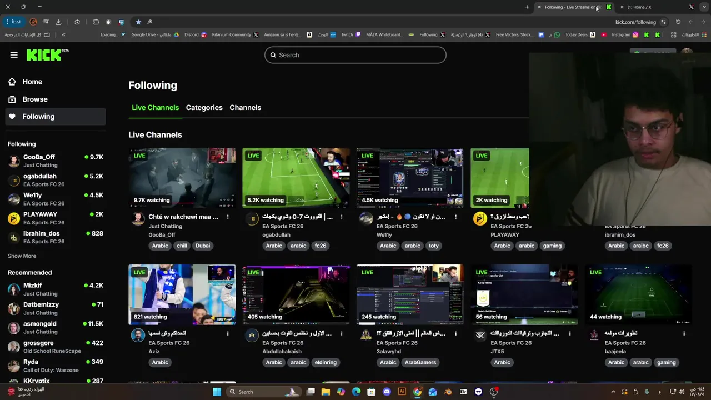Viewport: 711px width, 400px height.
Task: Open options menu for 3alawyhd stream card
Action: (x=456, y=333)
